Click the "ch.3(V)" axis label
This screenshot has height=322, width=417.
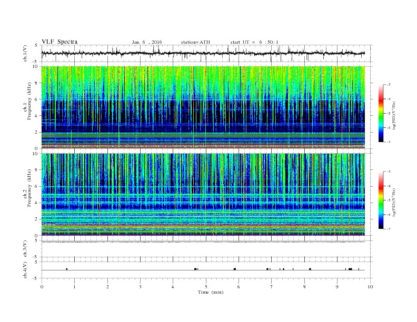[25, 249]
